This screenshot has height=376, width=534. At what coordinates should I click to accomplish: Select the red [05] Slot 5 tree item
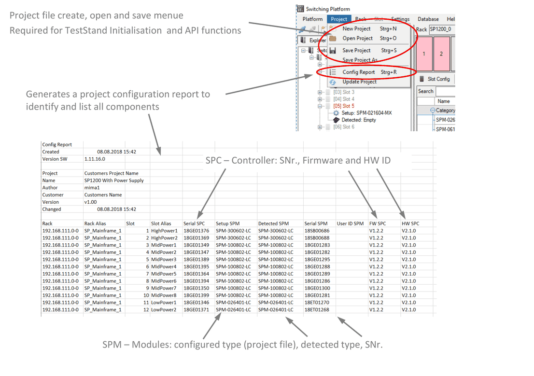[344, 106]
